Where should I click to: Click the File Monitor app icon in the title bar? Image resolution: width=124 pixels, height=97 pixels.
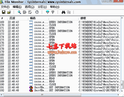(2, 2)
